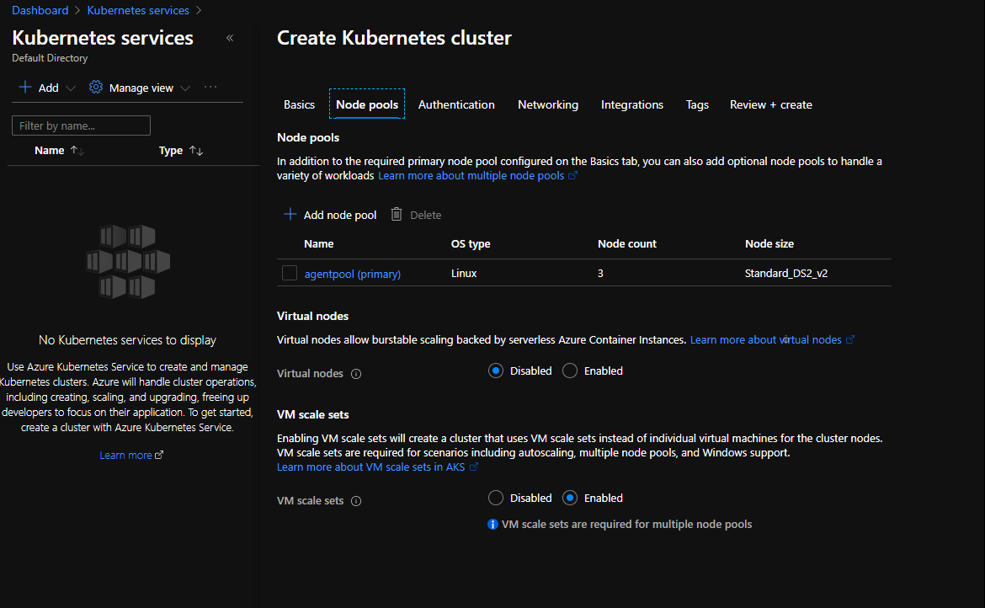Click the OS type column header
Screen dimensions: 985x608
pyautogui.click(x=471, y=243)
